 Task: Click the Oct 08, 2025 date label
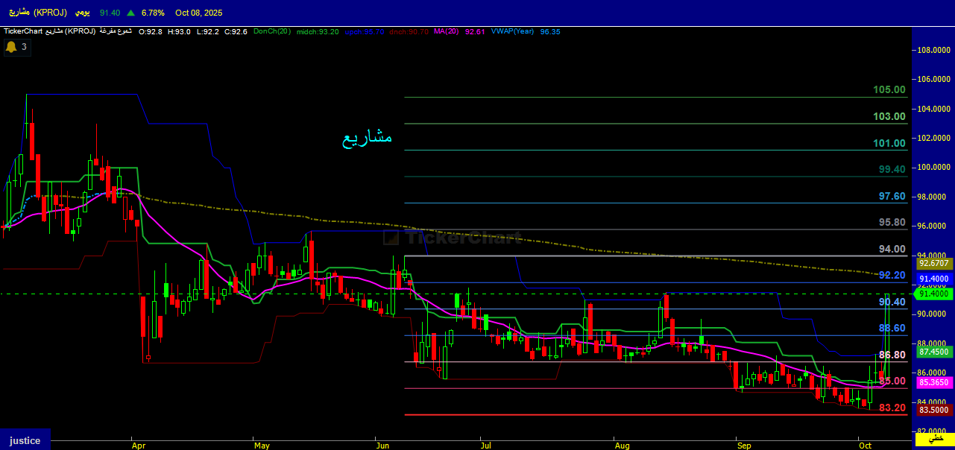(x=198, y=13)
